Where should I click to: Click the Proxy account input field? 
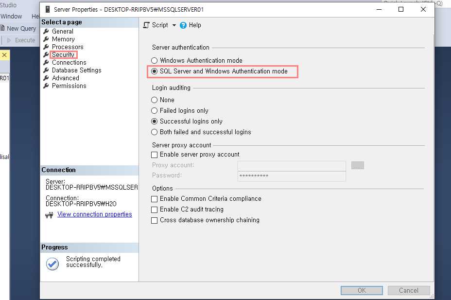pos(292,166)
